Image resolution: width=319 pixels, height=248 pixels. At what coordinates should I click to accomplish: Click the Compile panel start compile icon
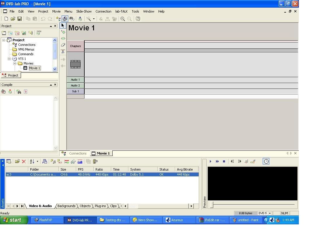click(3, 92)
